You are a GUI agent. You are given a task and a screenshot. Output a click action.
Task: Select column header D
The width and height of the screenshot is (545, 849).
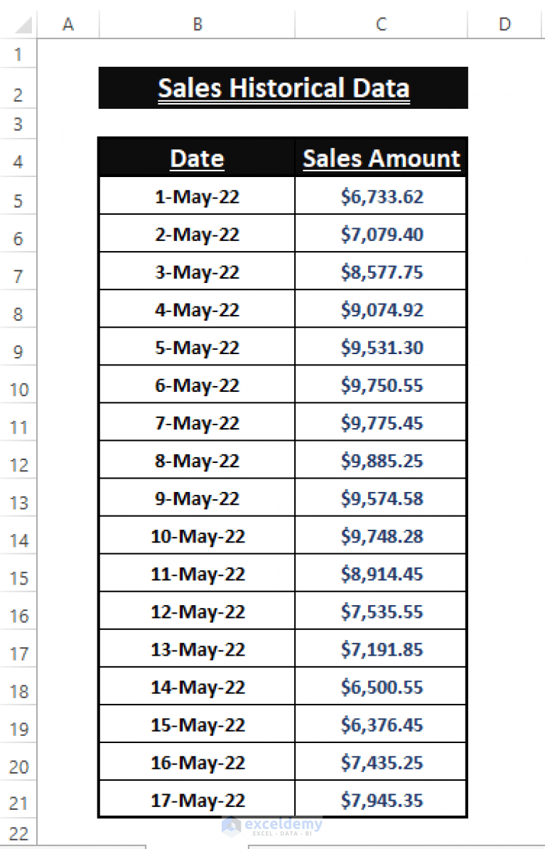tap(503, 23)
